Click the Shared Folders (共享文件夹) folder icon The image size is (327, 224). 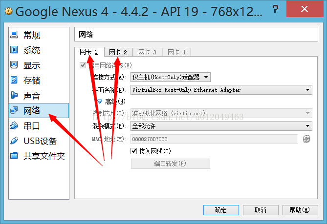pyautogui.click(x=14, y=156)
